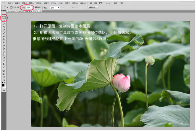
Task: Select the Crop tool
Action: [x=4, y=27]
